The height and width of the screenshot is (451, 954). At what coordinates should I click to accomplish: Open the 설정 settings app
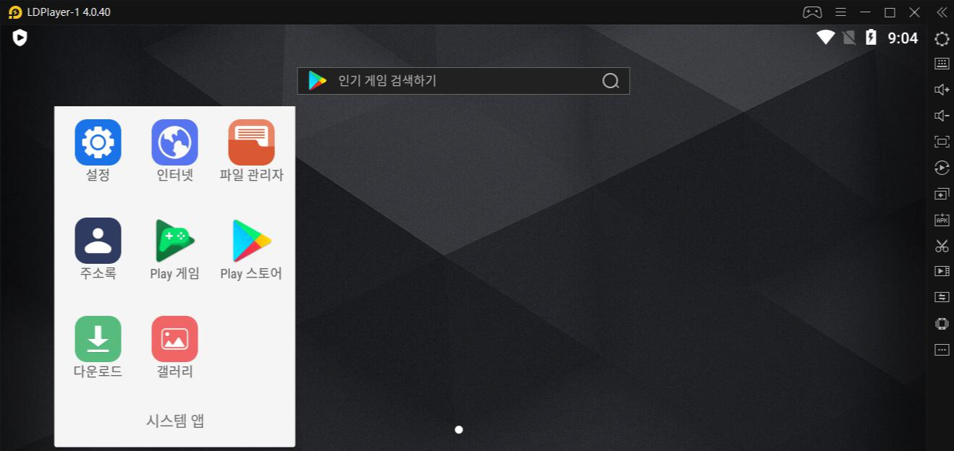click(x=98, y=142)
